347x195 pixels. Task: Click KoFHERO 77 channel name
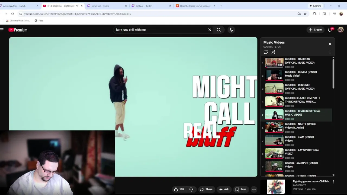point(299,185)
